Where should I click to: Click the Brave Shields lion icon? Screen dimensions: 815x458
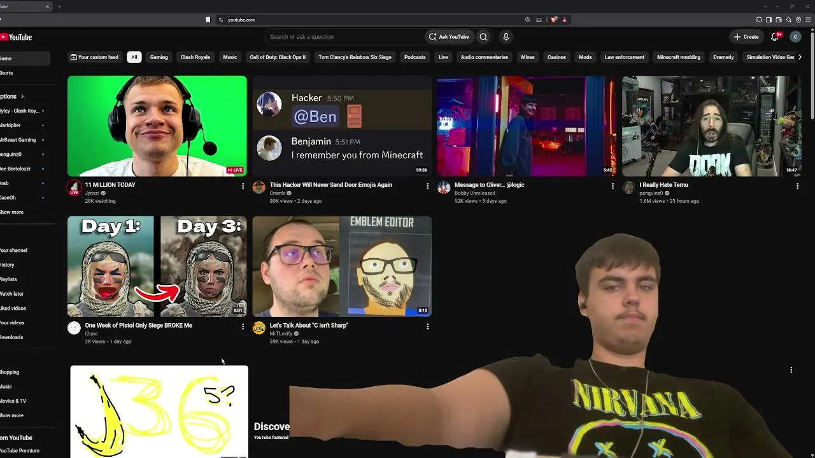point(554,20)
